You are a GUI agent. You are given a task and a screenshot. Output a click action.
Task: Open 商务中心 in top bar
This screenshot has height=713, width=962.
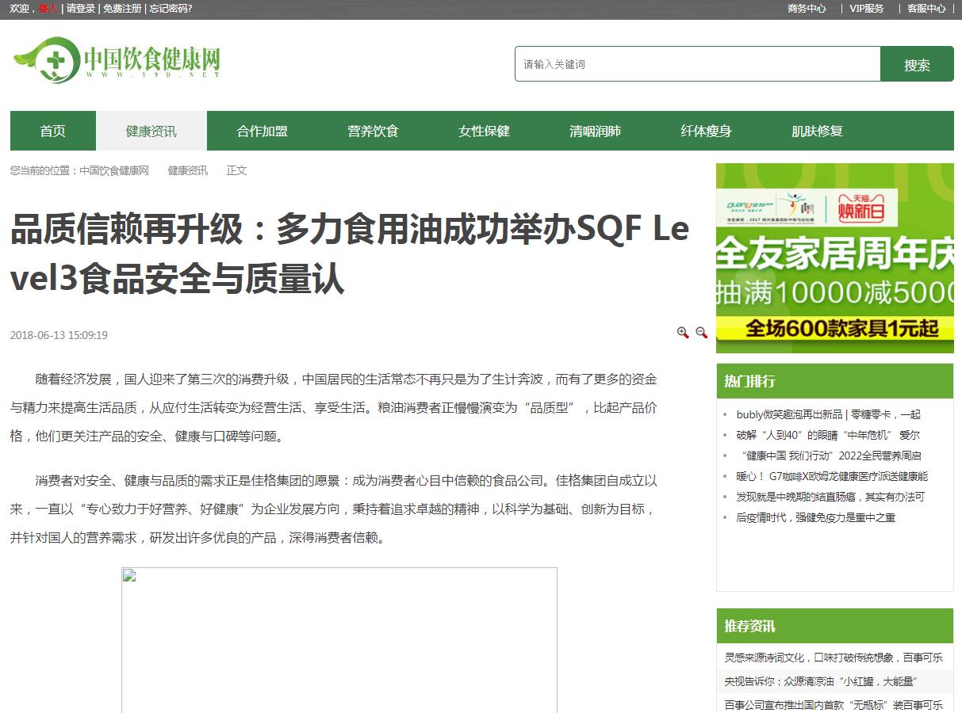807,9
